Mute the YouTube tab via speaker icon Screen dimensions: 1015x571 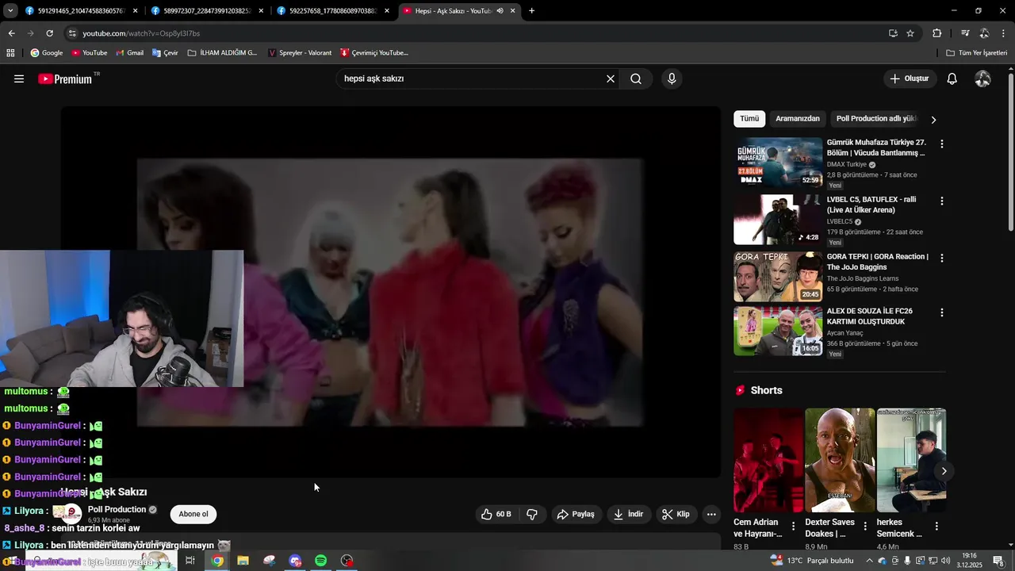coord(500,11)
